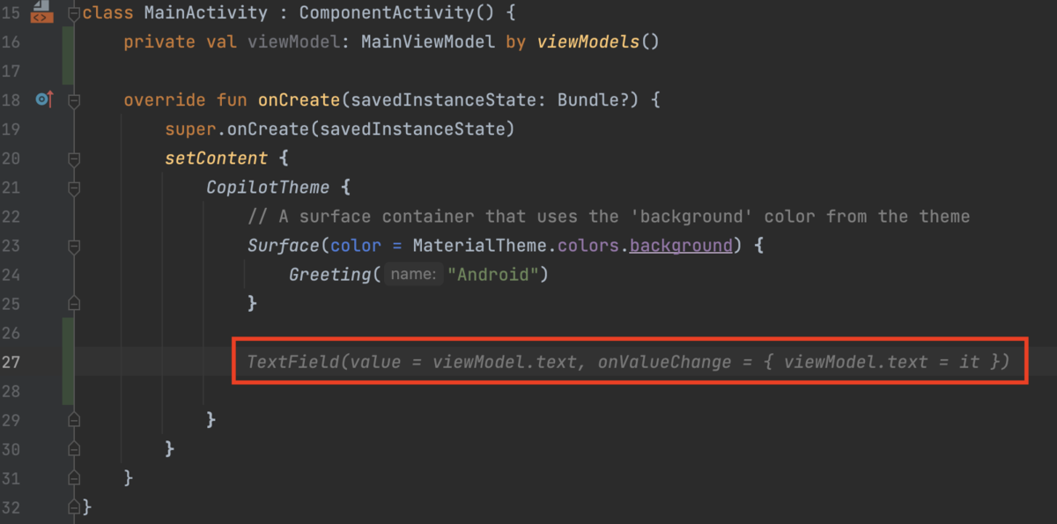Click line number 24 in the gutter
1057x524 pixels.
coord(11,274)
